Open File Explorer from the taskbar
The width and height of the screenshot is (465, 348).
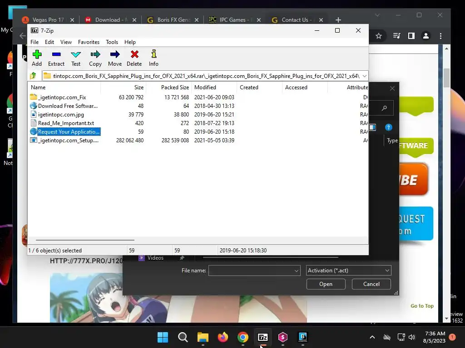pos(203,337)
